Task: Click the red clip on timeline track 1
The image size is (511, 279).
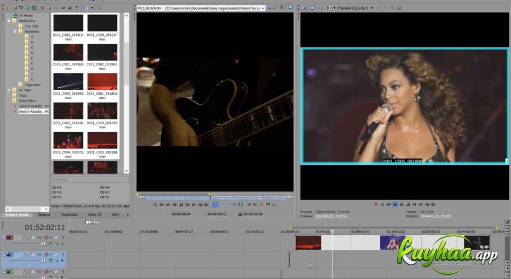Action: (308, 243)
